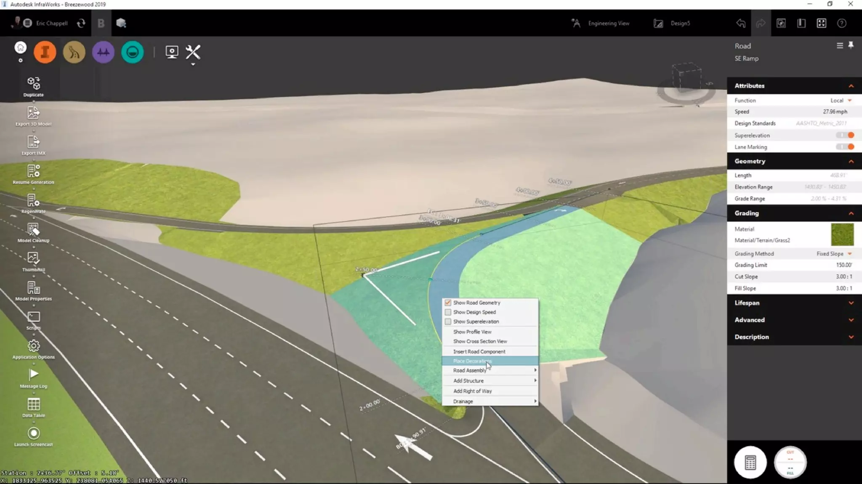The width and height of the screenshot is (862, 484).
Task: Toggle the Superelevation switch
Action: pos(845,135)
